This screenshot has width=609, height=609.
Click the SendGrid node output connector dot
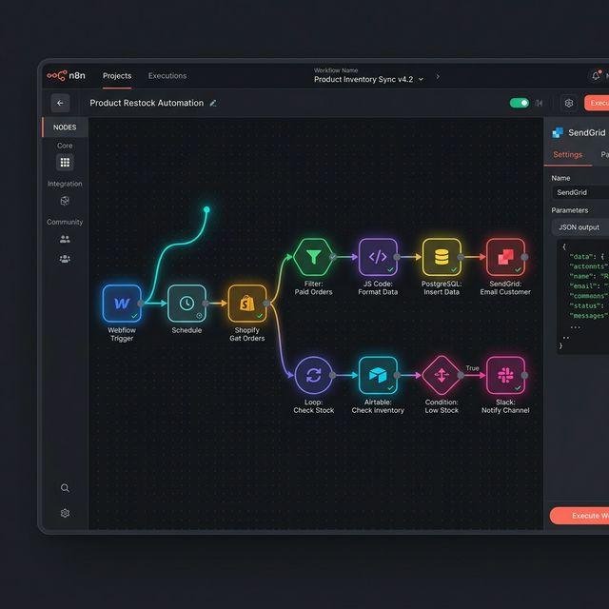click(524, 257)
